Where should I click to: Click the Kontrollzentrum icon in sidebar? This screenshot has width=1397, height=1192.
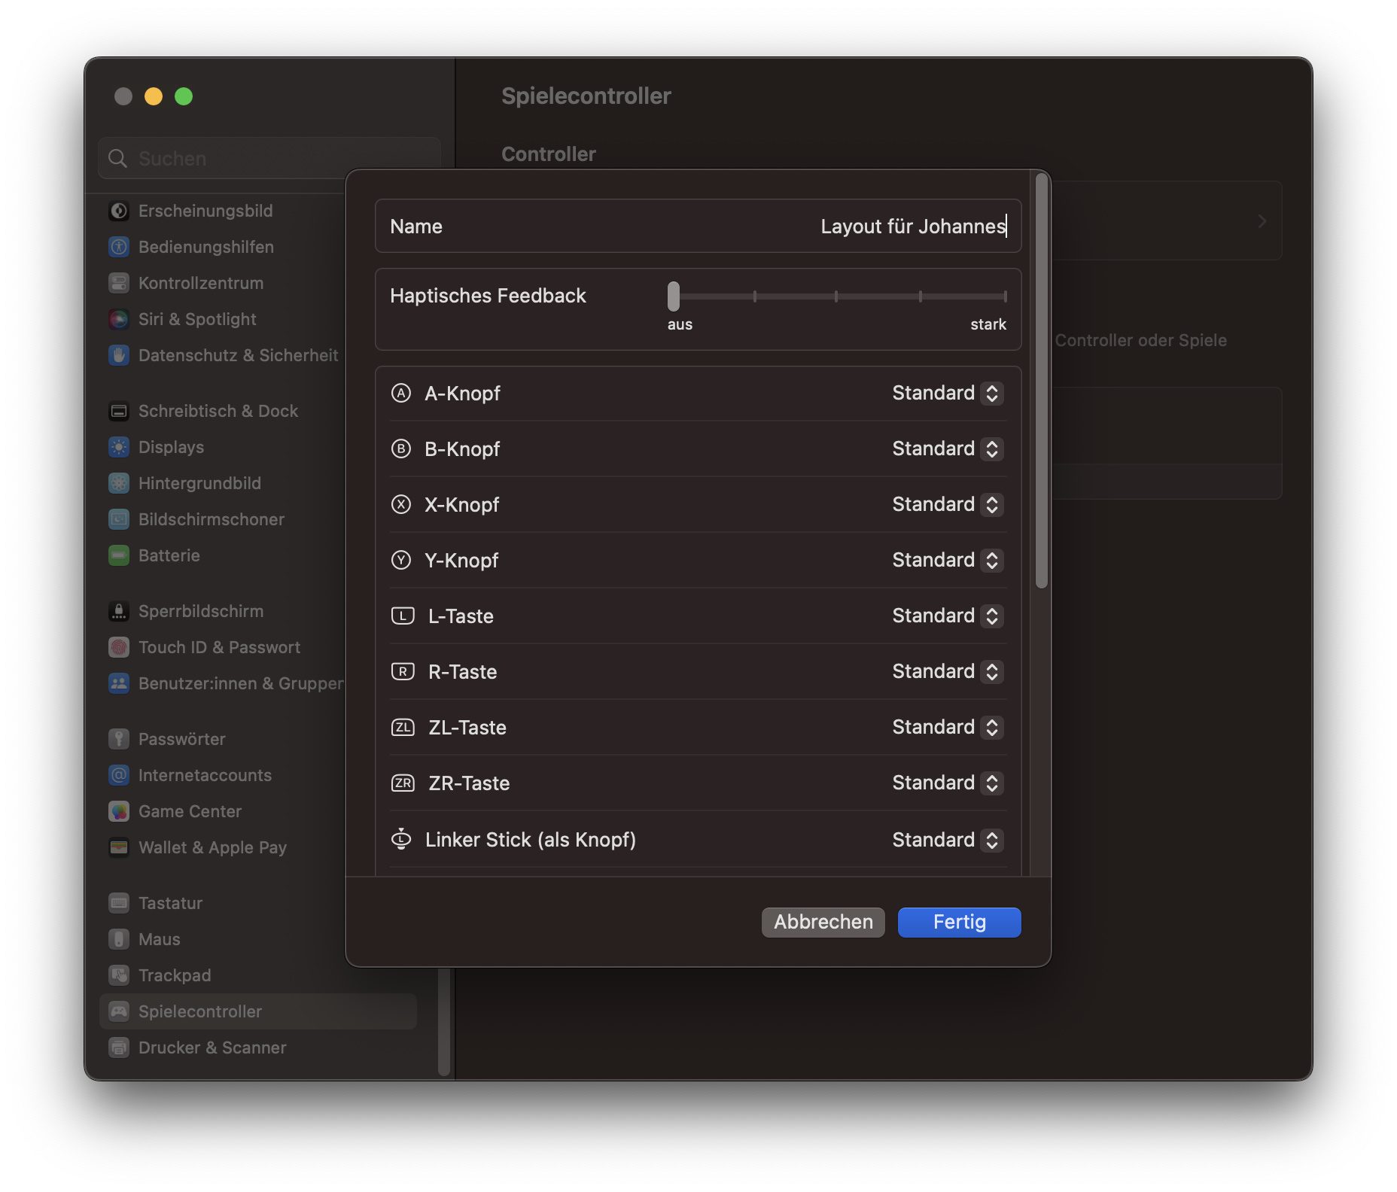[119, 283]
